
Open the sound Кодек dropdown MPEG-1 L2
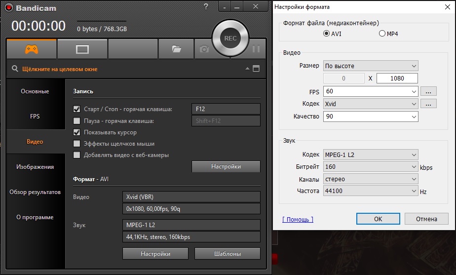click(371, 155)
